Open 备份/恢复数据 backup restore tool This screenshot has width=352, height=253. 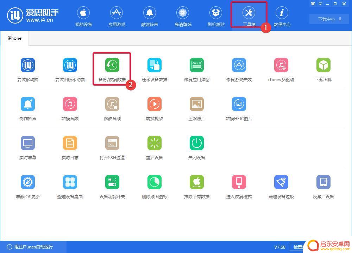click(x=112, y=70)
